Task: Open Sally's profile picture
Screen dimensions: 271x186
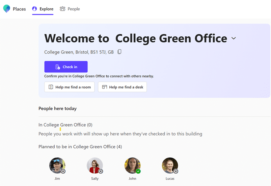Action: tap(94, 165)
